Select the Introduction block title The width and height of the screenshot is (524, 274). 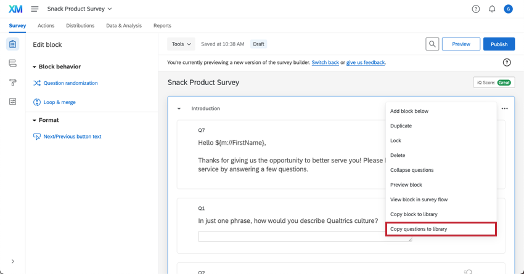[x=205, y=108]
